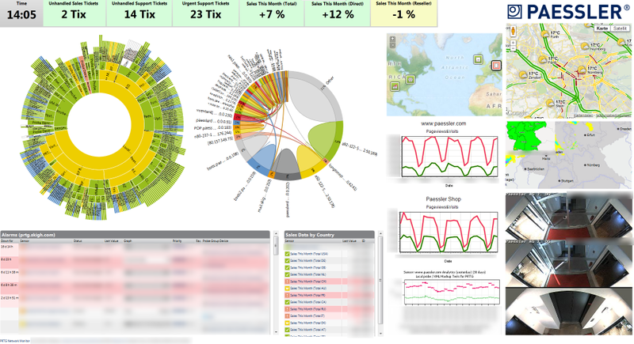Open the Unhandled Sales Tickets tile
The image size is (634, 344).
(74, 13)
